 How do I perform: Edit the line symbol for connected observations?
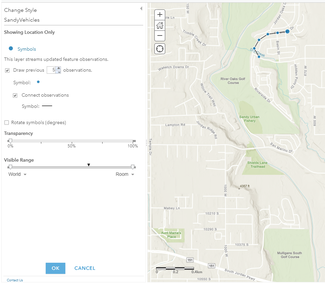[x=47, y=106]
